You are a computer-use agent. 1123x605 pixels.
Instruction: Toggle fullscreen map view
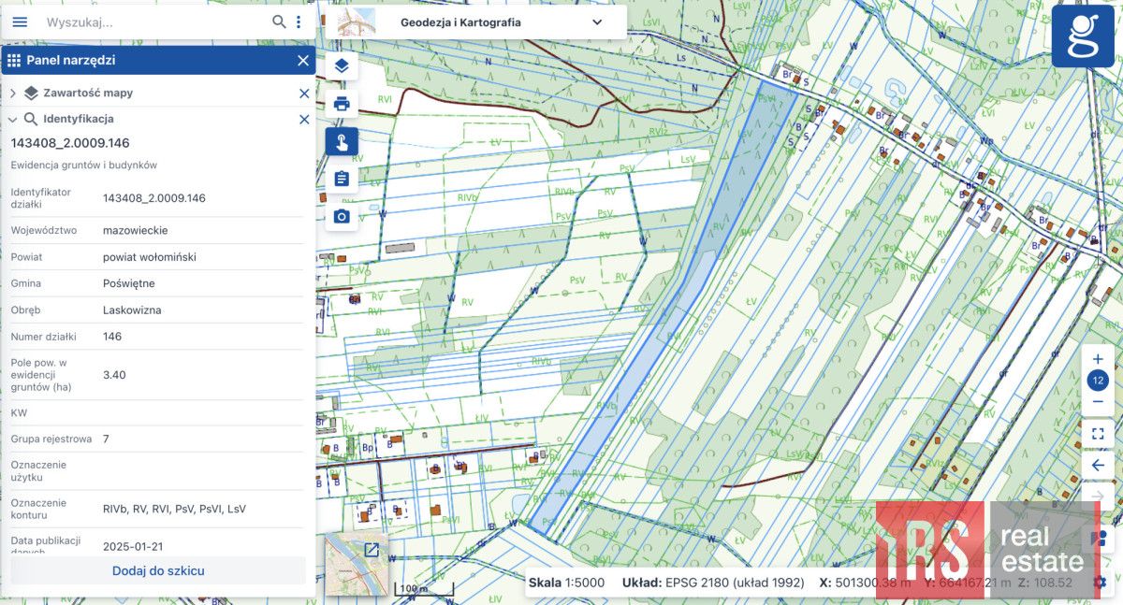pyautogui.click(x=1098, y=434)
